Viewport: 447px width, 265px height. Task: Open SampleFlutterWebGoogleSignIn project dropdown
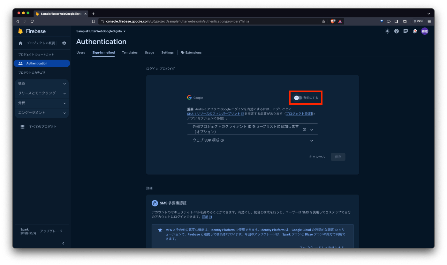[x=101, y=31]
